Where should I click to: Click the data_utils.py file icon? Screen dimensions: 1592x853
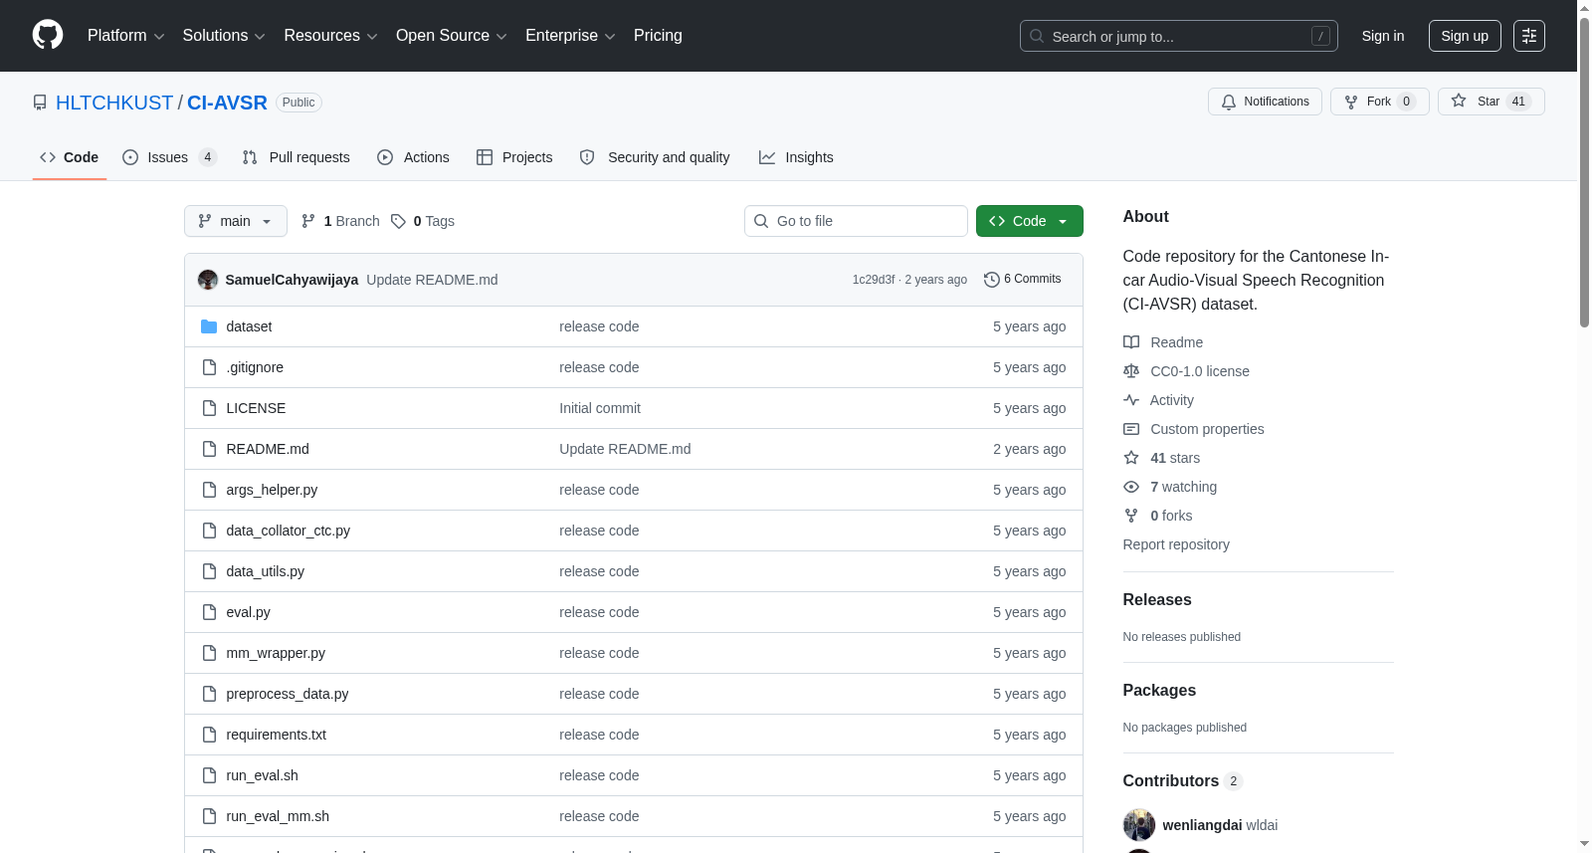209,571
